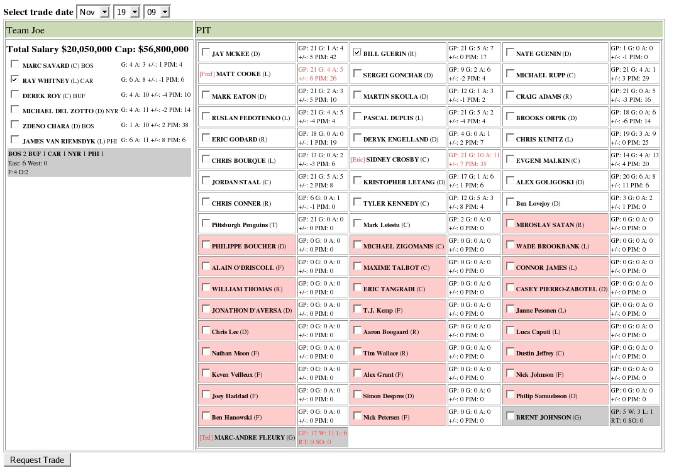Check the Michael Del Zotto checkbox
The image size is (674, 468).
point(14,109)
